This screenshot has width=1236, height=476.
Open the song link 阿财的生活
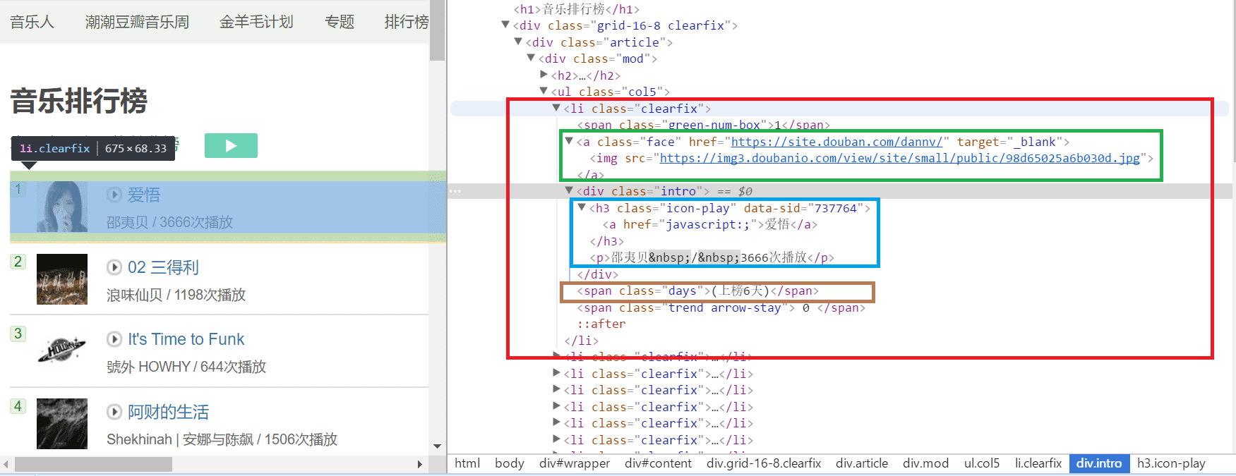pos(168,412)
